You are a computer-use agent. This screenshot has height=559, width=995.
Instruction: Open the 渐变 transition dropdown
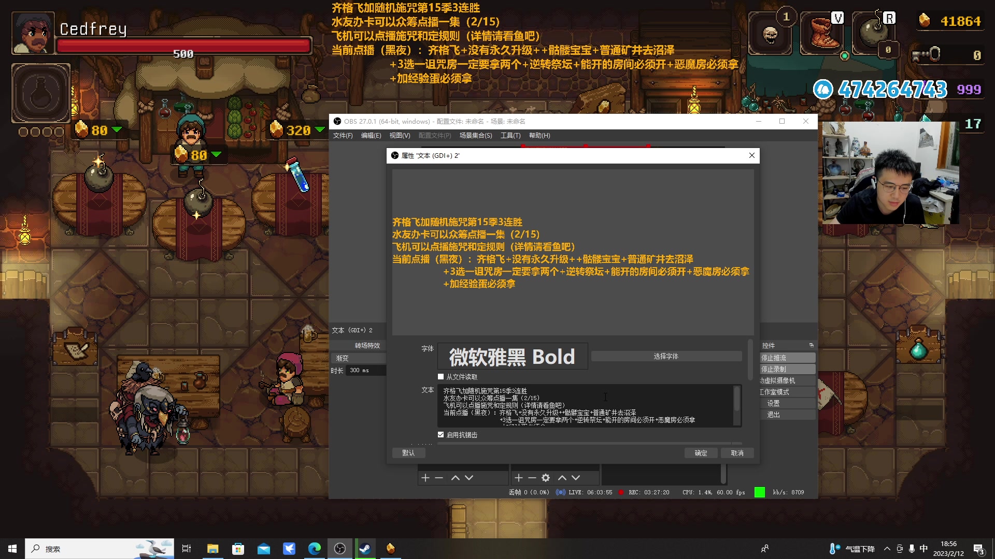point(359,358)
